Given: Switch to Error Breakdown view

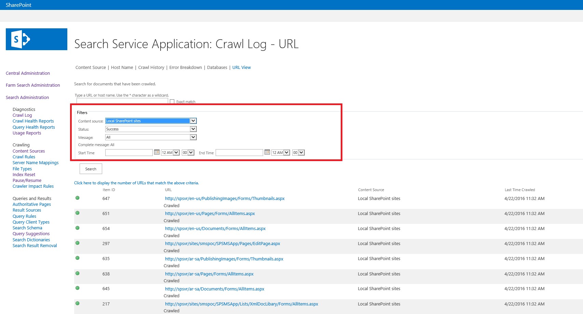Looking at the screenshot, I should point(186,68).
